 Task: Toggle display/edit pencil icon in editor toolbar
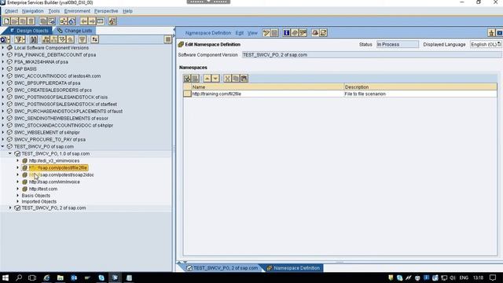266,33
